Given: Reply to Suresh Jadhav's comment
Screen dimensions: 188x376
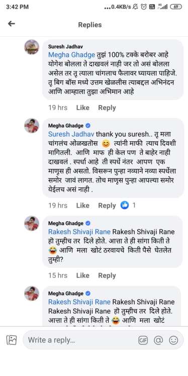Looking at the screenshot, I should point(107,108).
